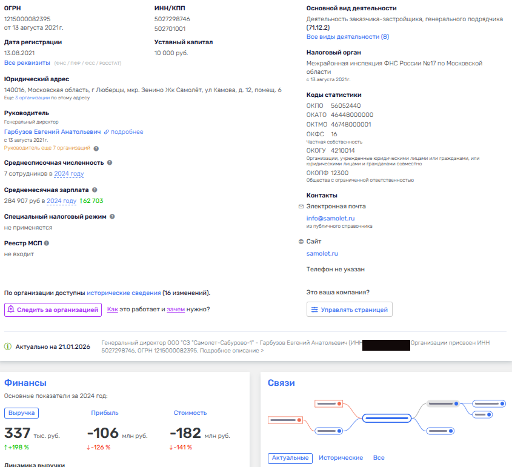Click help icon next to Реестр МСП
Image resolution: width=512 pixels, height=467 pixels.
pos(47,243)
